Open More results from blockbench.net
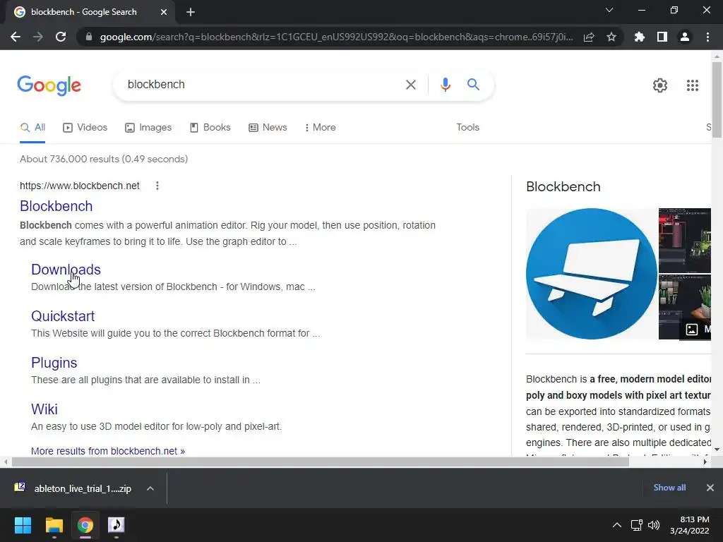This screenshot has height=542, width=723. click(108, 451)
